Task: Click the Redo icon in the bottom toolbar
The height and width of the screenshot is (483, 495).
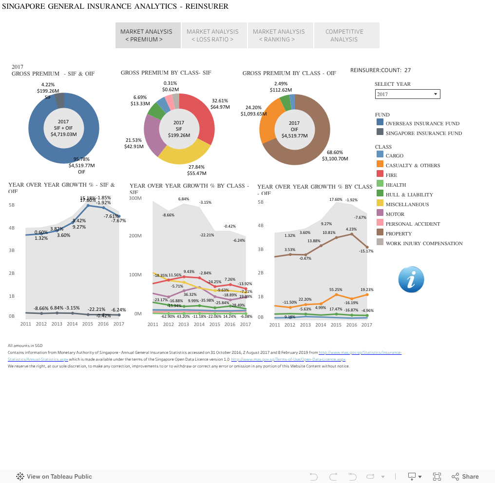Action: coord(334,476)
